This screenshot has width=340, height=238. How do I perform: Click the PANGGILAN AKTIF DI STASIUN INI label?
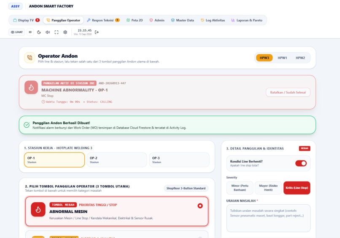tap(69, 83)
